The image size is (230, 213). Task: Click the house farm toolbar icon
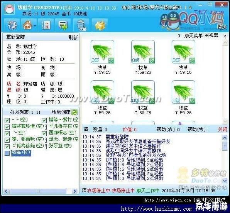click(27, 25)
